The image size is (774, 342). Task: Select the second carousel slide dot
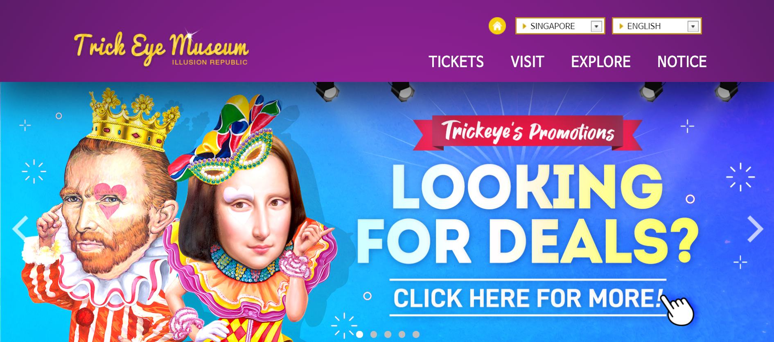pyautogui.click(x=374, y=334)
